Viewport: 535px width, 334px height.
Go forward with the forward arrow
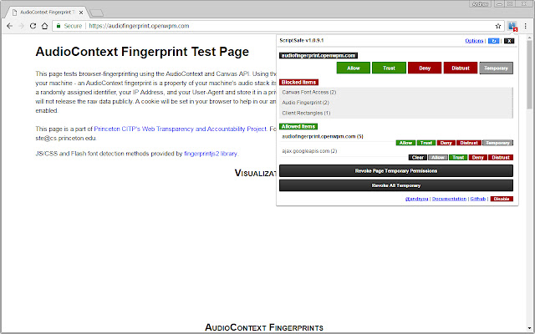(21, 26)
